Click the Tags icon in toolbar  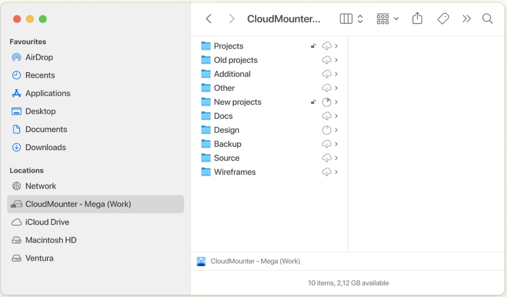click(443, 19)
